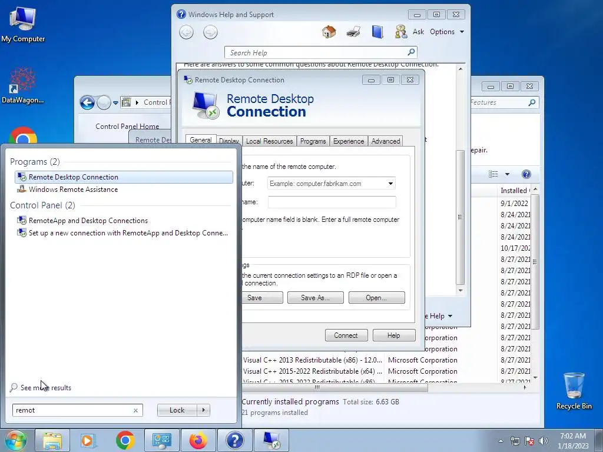Open Chrome from the taskbar
The height and width of the screenshot is (452, 603).
tap(125, 440)
